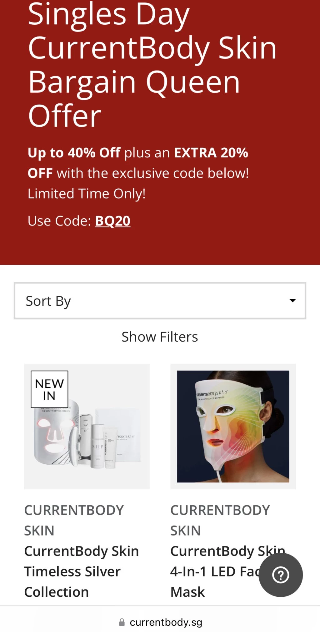320x632 pixels.
Task: Select the CURRENTBODY SKIN brand above LED Mask
Action: pyautogui.click(x=220, y=520)
